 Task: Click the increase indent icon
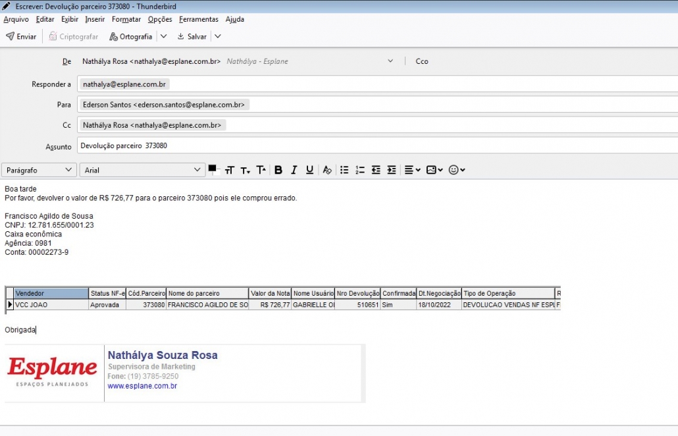click(392, 170)
